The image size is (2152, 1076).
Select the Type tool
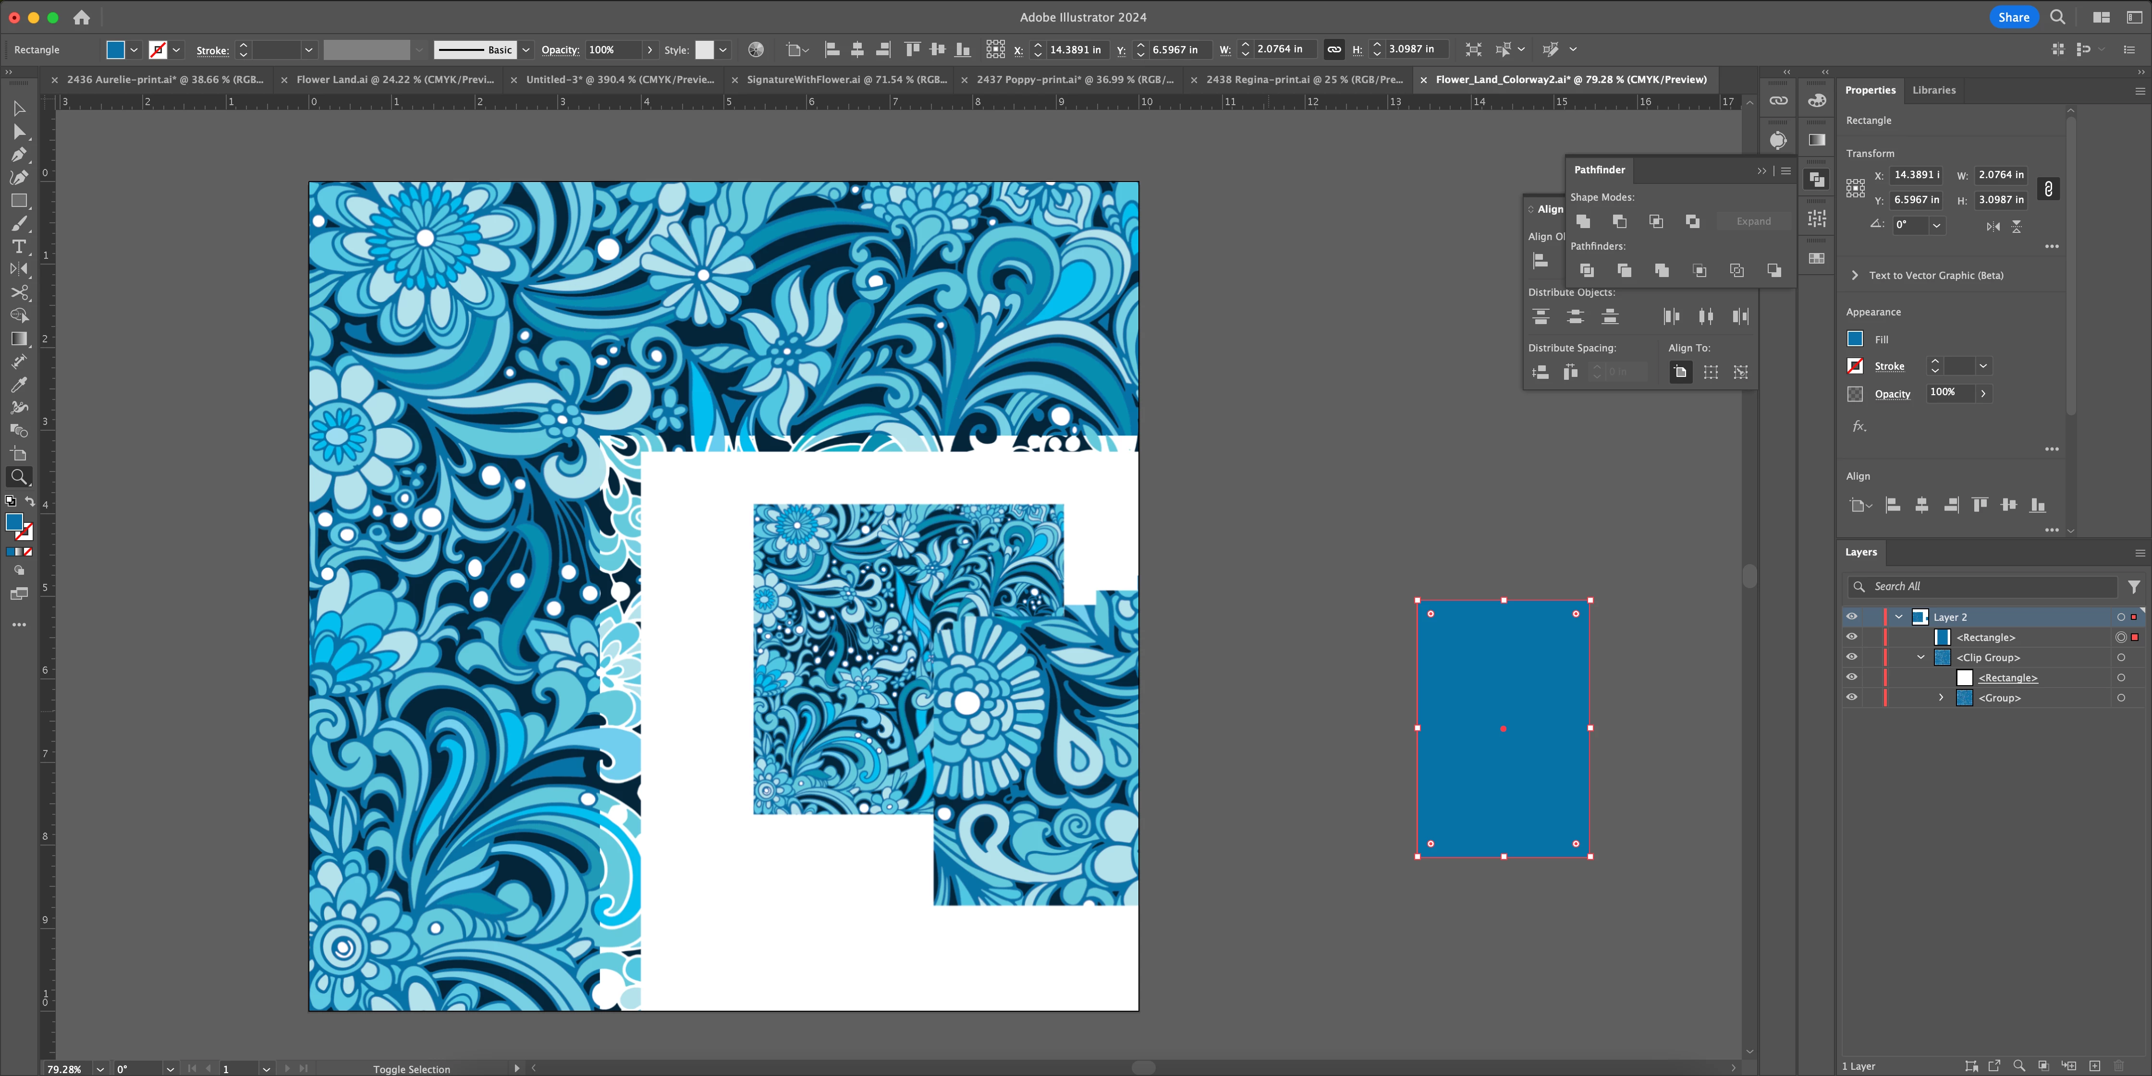(x=18, y=246)
